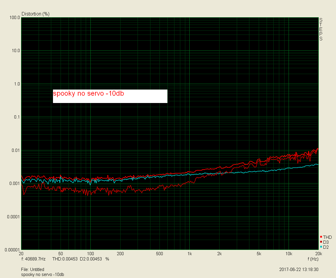
Task: Click the '100' frequency axis label
Action: point(90,254)
